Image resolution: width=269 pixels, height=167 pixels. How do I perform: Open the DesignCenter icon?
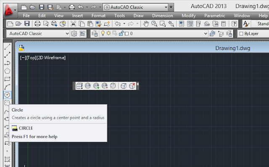(190, 24)
